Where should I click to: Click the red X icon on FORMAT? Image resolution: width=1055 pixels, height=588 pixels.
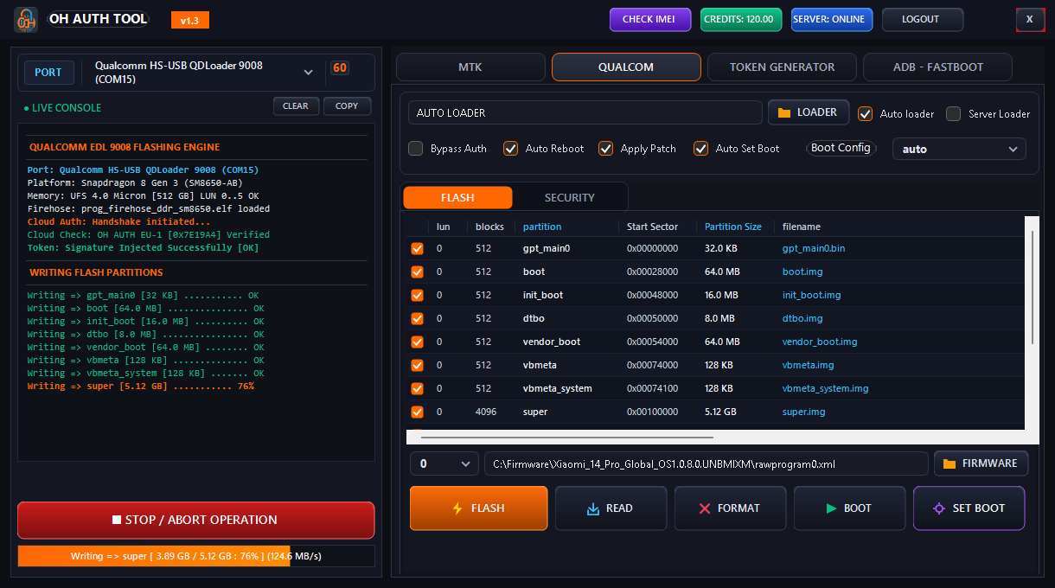705,508
